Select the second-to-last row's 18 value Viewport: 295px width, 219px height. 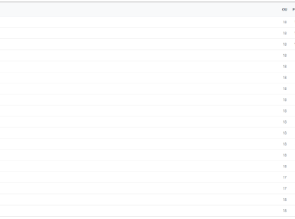tap(285, 200)
